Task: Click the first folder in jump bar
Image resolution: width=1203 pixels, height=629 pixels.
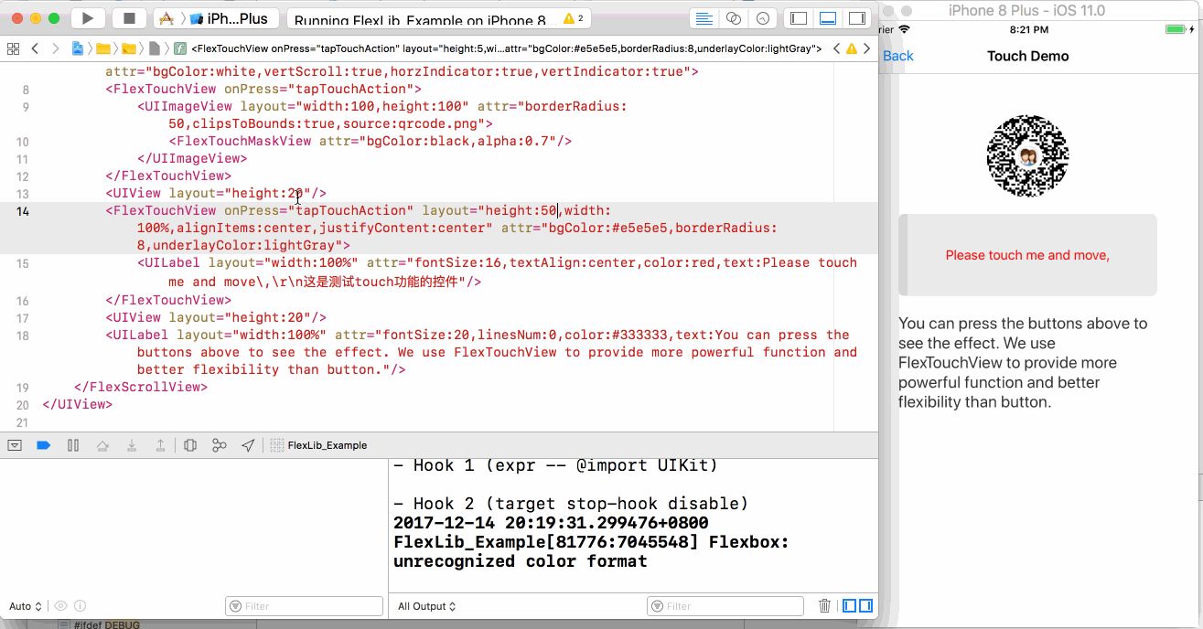Action: [x=102, y=48]
